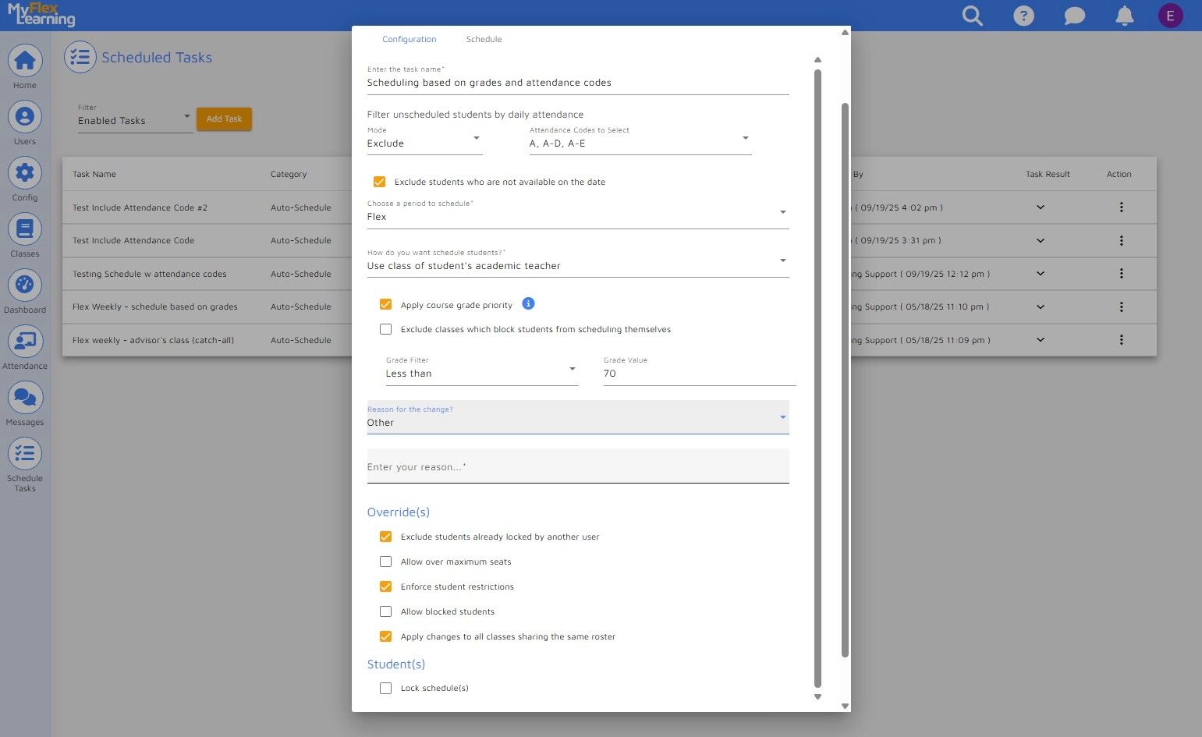
Task: Check Allow over maximum seats
Action: click(x=385, y=562)
